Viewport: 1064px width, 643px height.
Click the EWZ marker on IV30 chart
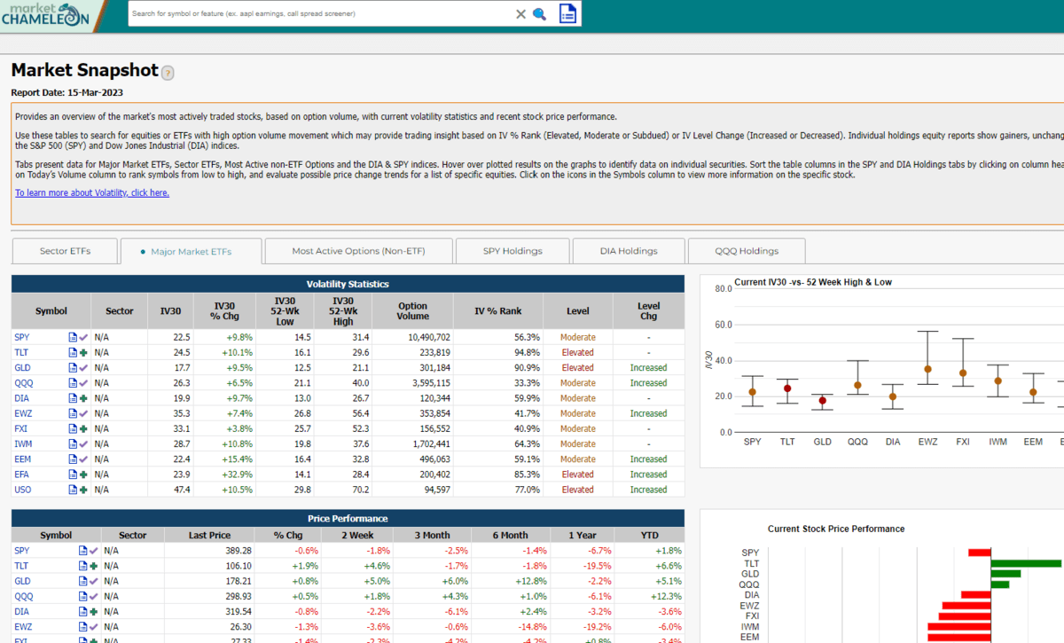[927, 369]
